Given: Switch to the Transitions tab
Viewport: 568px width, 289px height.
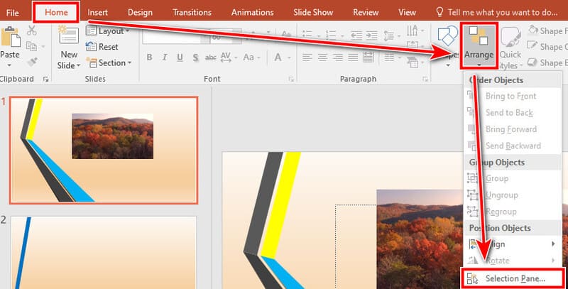Looking at the screenshot, I should [x=192, y=12].
